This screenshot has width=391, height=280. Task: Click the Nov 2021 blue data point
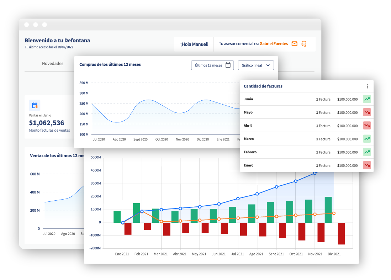click(314, 173)
